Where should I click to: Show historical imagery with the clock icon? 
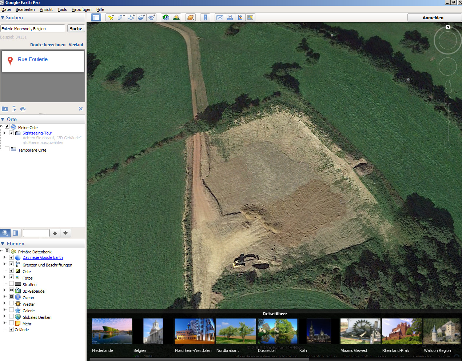pyautogui.click(x=166, y=17)
